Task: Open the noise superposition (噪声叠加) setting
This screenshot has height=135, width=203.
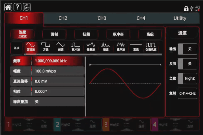Action: click(x=47, y=101)
